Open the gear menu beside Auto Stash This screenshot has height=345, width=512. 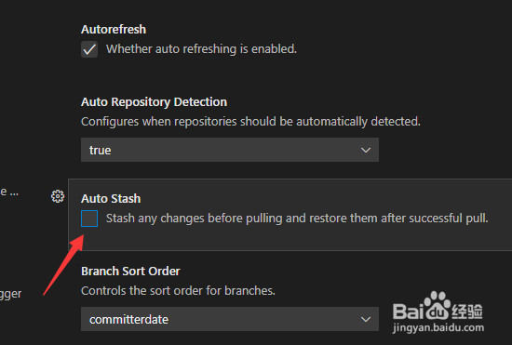58,196
